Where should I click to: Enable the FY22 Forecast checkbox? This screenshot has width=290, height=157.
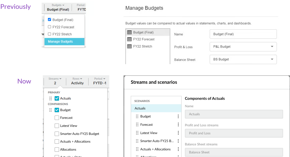(49, 27)
